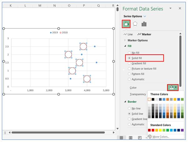This screenshot has width=188, height=142.
Task: Select the No fill radio button
Action: click(129, 53)
